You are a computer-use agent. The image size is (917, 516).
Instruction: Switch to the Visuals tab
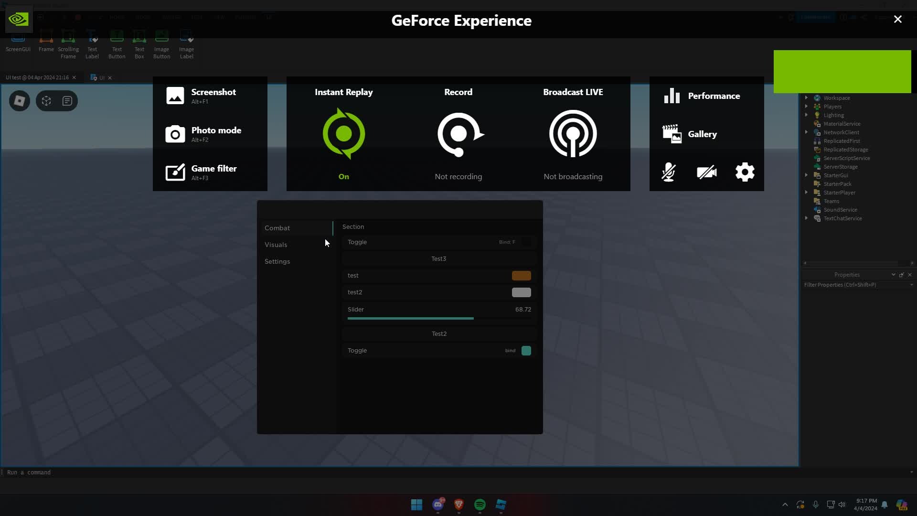(x=276, y=245)
